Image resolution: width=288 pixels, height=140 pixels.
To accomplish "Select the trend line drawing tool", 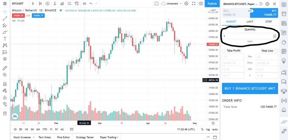I will tap(5, 18).
